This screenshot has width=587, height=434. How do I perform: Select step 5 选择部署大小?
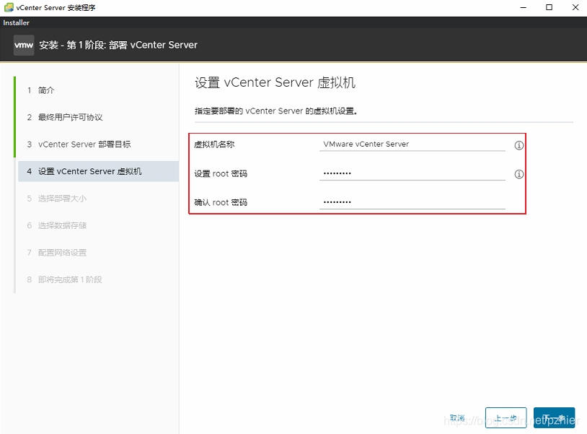point(56,199)
